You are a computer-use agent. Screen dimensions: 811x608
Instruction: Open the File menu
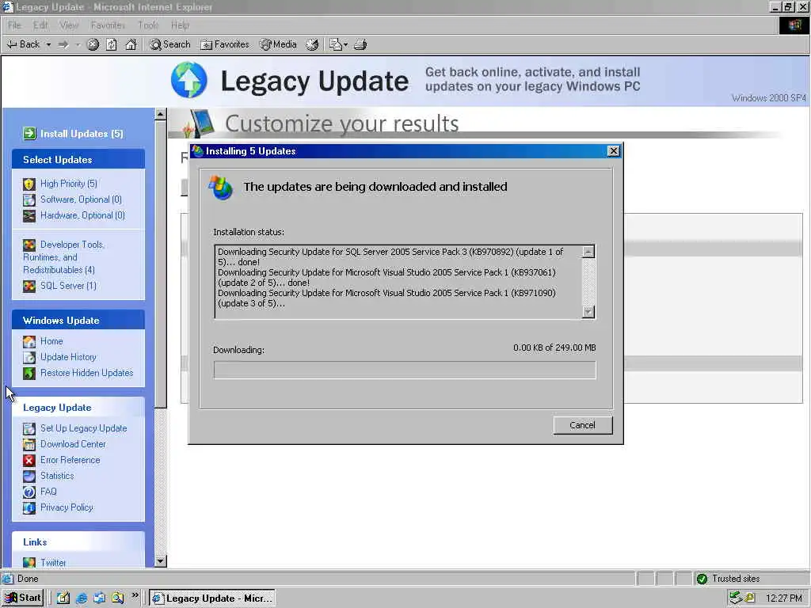tap(14, 25)
